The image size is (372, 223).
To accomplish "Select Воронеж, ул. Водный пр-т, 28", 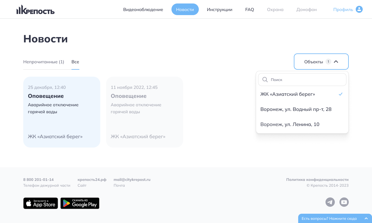I will 302,109.
